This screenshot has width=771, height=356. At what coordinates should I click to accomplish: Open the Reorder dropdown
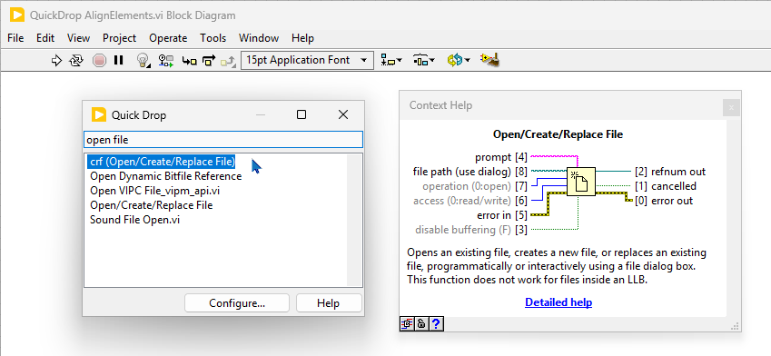coord(458,61)
